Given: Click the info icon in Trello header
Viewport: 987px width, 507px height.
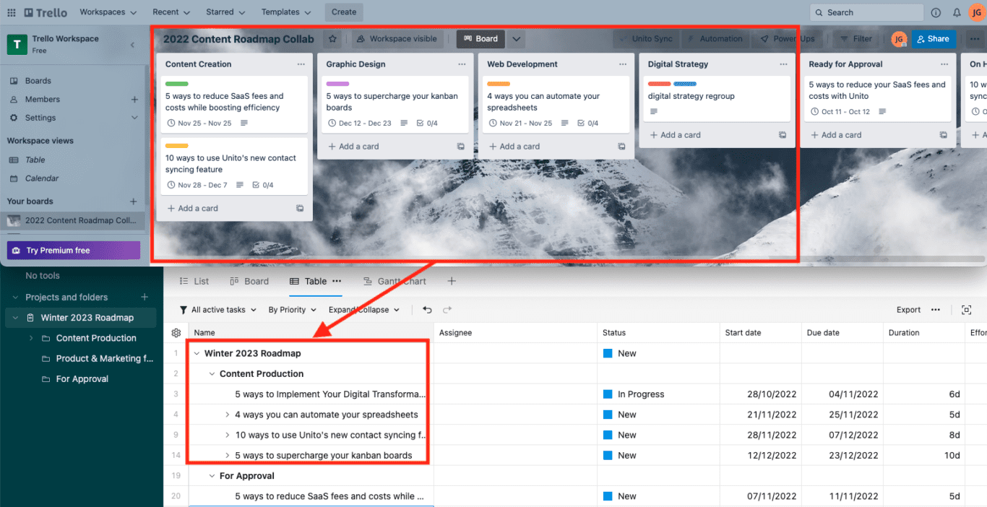Looking at the screenshot, I should 936,12.
